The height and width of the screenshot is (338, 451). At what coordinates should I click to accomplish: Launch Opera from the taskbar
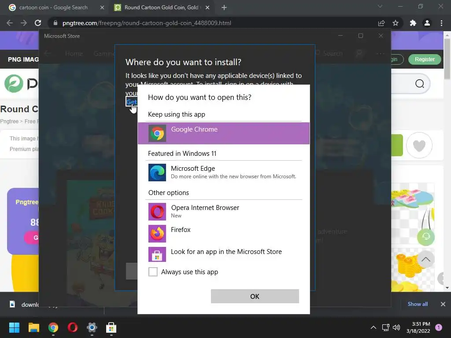point(73,327)
